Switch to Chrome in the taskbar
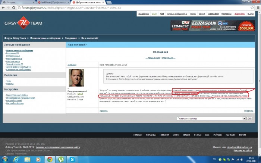 pos(50,160)
